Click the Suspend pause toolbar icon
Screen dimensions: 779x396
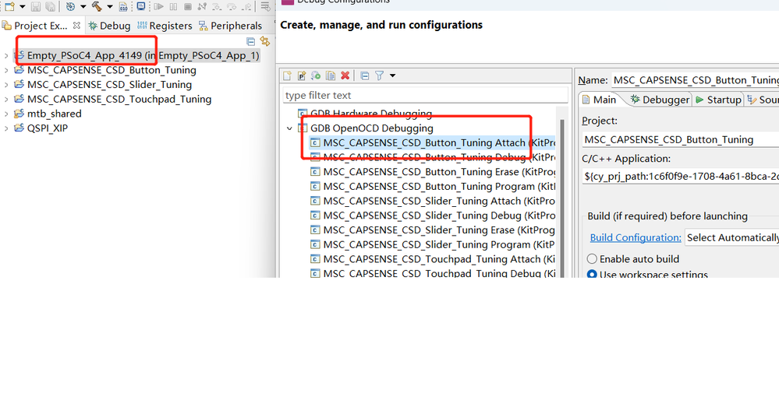coord(173,6)
